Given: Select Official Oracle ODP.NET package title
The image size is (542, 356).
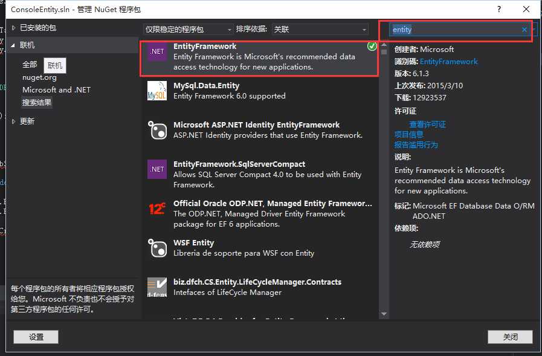Looking at the screenshot, I should [273, 203].
